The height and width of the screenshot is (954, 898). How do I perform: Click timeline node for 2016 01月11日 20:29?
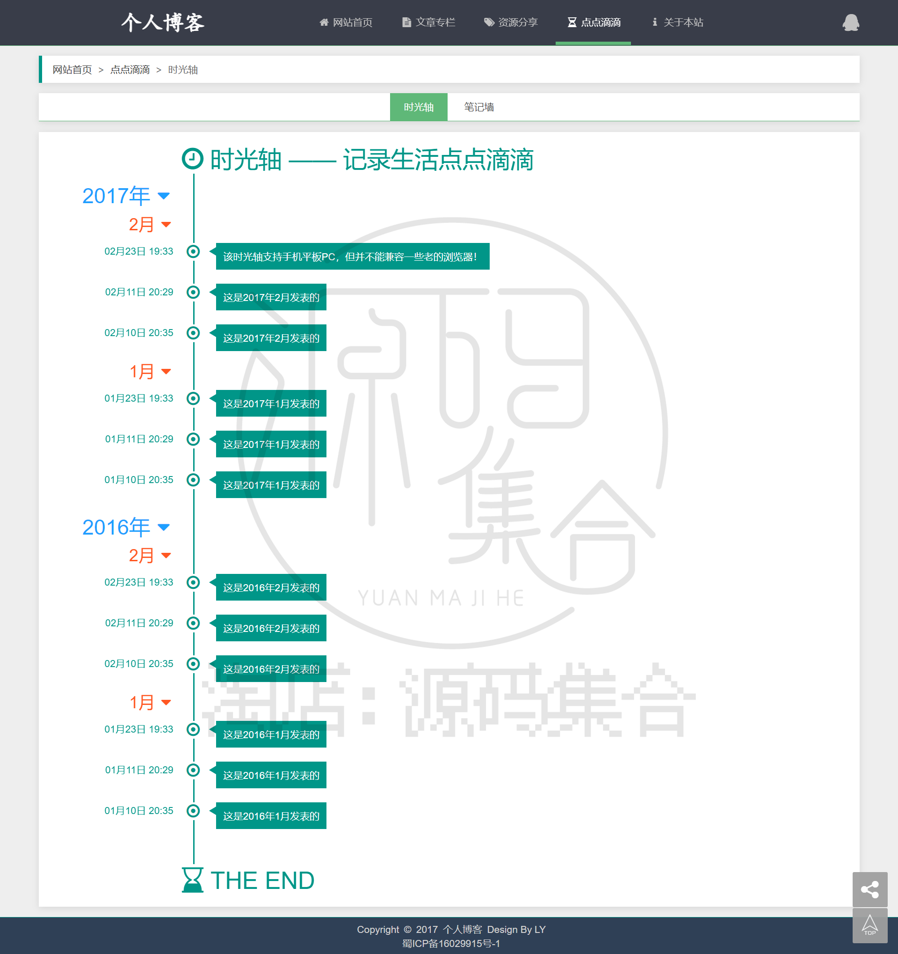[193, 770]
